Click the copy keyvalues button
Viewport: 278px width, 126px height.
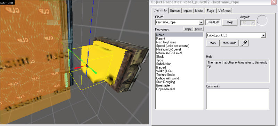188,29
